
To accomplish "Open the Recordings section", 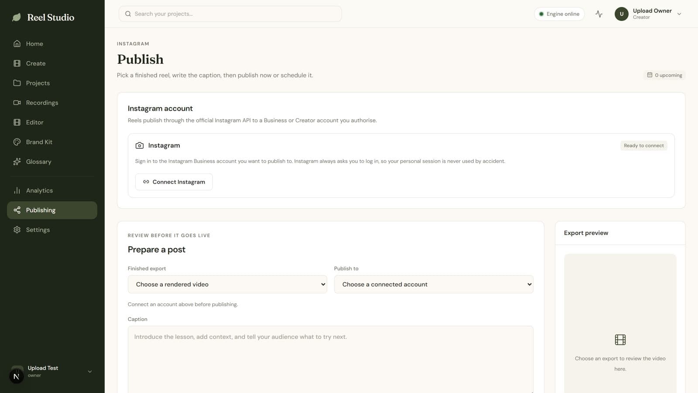I will coord(52,103).
